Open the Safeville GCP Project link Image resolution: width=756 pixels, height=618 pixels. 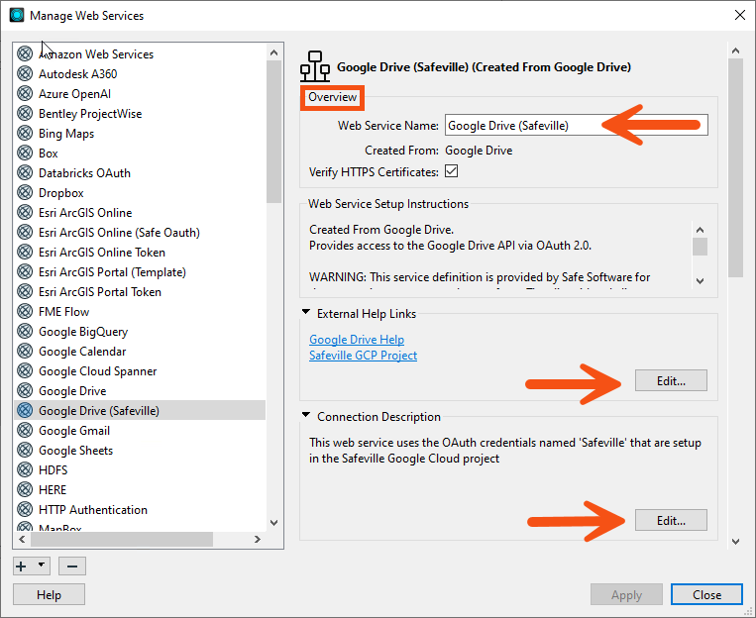pos(363,356)
